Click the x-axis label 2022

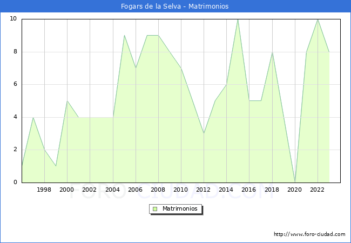coord(317,190)
